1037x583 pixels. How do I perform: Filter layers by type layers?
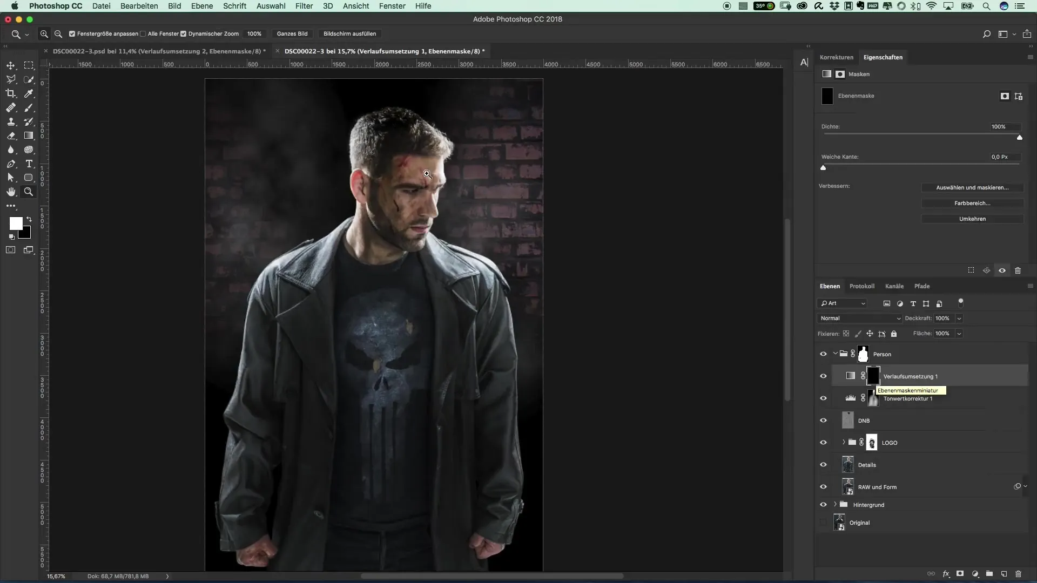pyautogui.click(x=913, y=303)
